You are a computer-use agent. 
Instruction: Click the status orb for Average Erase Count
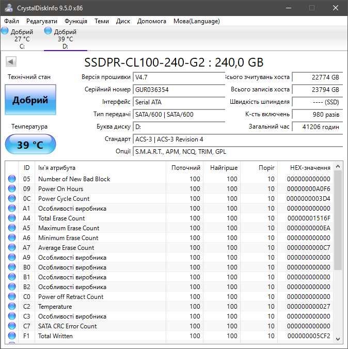[12, 247]
